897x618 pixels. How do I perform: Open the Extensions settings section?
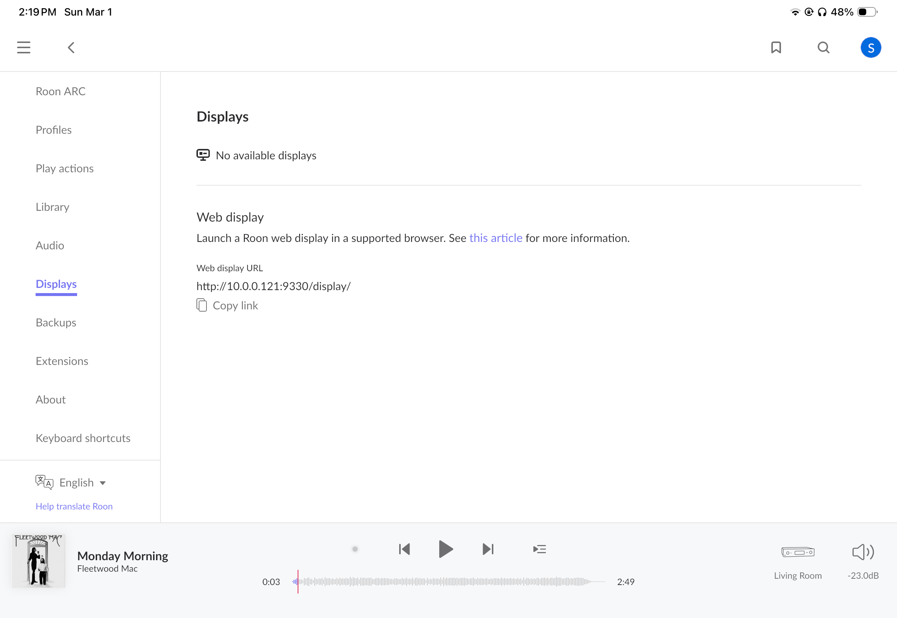point(62,361)
